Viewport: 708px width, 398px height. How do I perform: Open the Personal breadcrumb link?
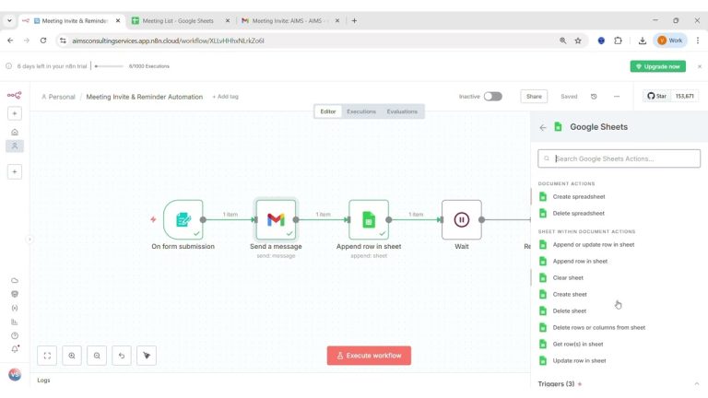[x=58, y=97]
